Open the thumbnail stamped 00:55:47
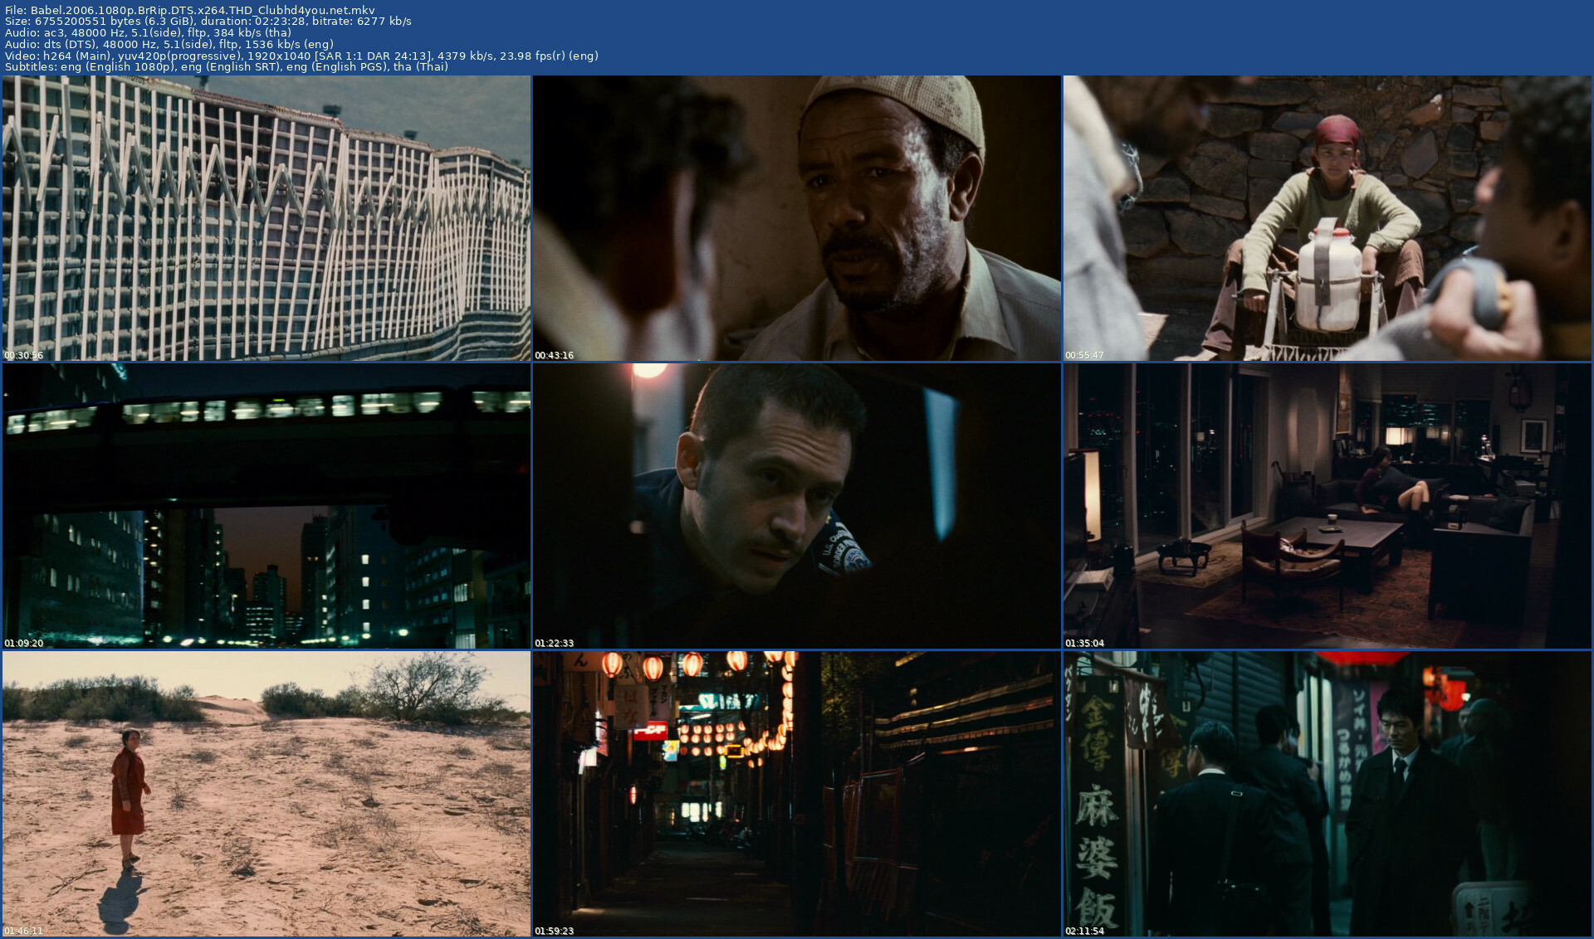The image size is (1594, 939). pyautogui.click(x=1328, y=218)
